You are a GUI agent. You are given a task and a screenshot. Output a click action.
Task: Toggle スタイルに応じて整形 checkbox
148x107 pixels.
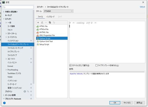coord(70,65)
